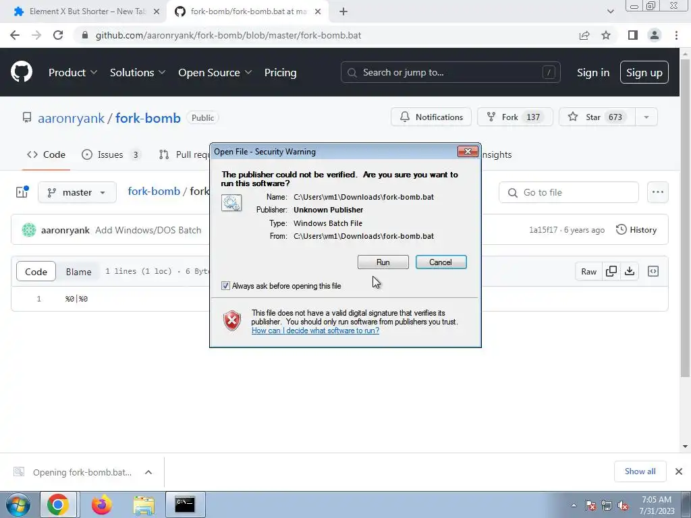691x518 pixels.
Task: Click the aaronryank avatar icon
Action: coord(29,230)
